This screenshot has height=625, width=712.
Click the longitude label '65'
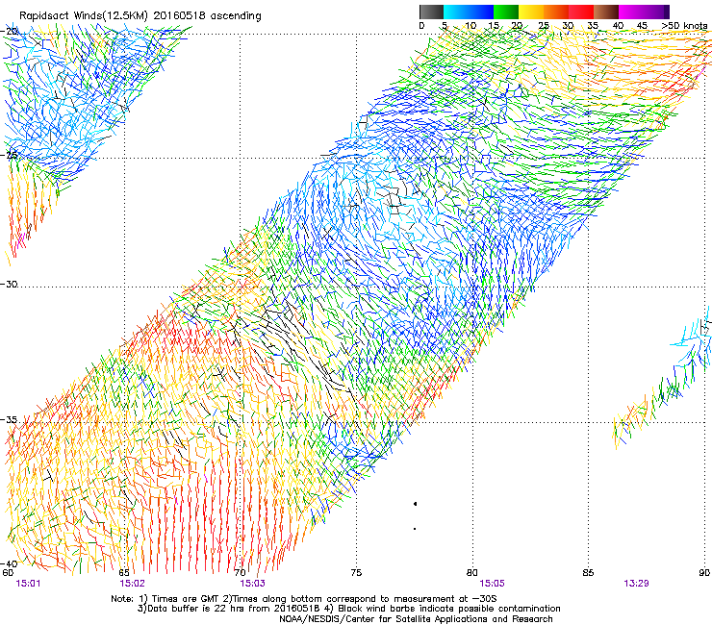tap(124, 573)
